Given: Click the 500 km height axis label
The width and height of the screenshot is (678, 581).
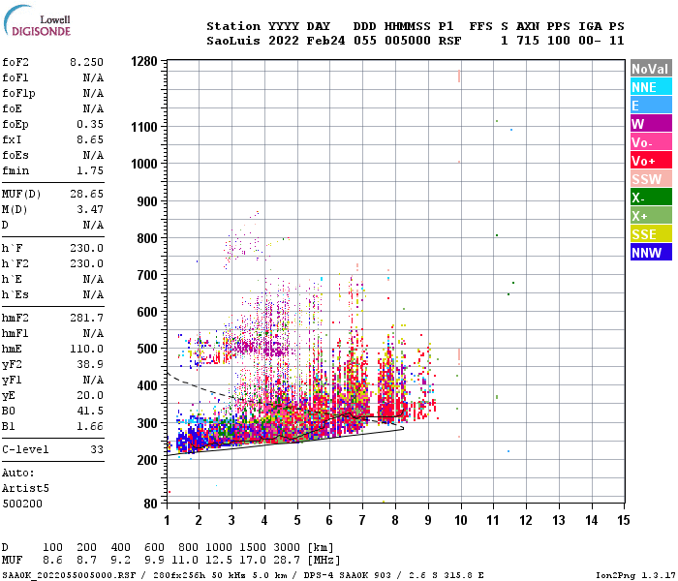Looking at the screenshot, I should coord(147,349).
